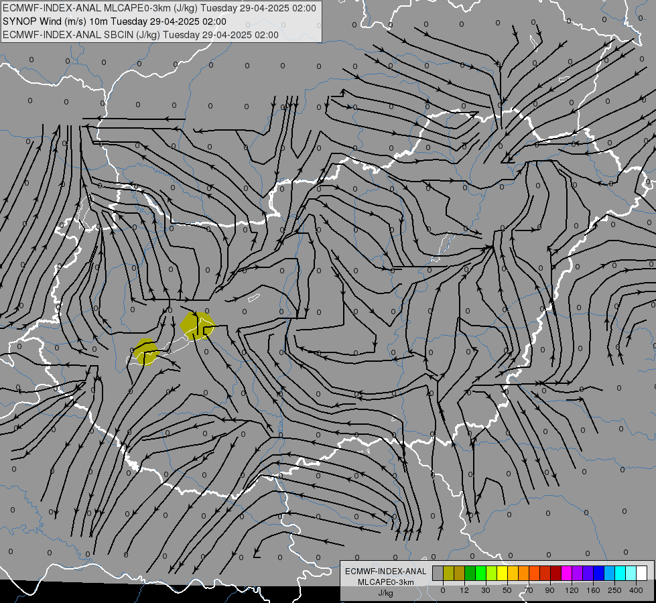Image resolution: width=656 pixels, height=603 pixels.
Task: Click the pure blue legend swatch
Action: (598, 574)
